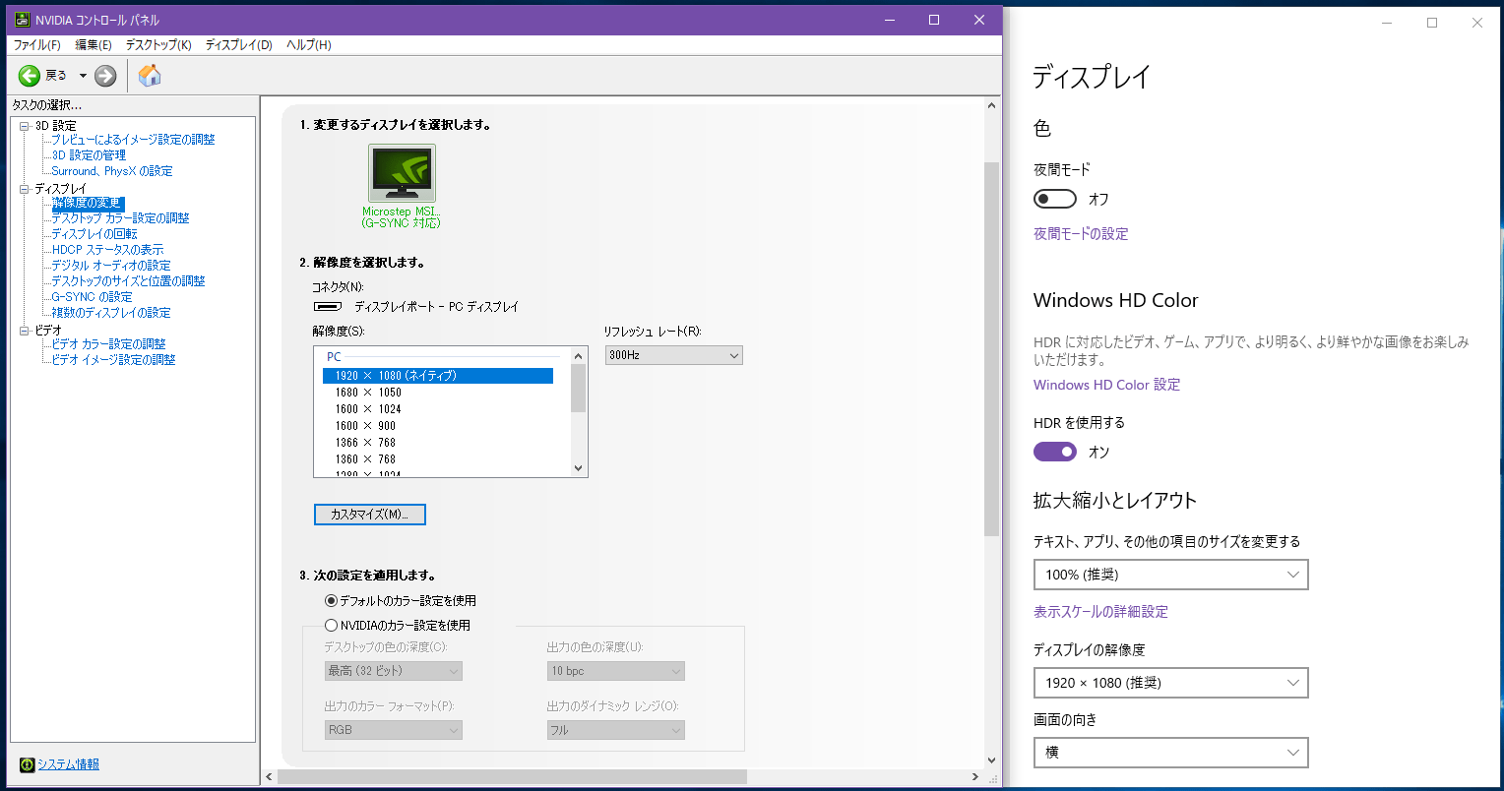Select デフォルトのカラー設定を使用 radio button

pyautogui.click(x=331, y=600)
